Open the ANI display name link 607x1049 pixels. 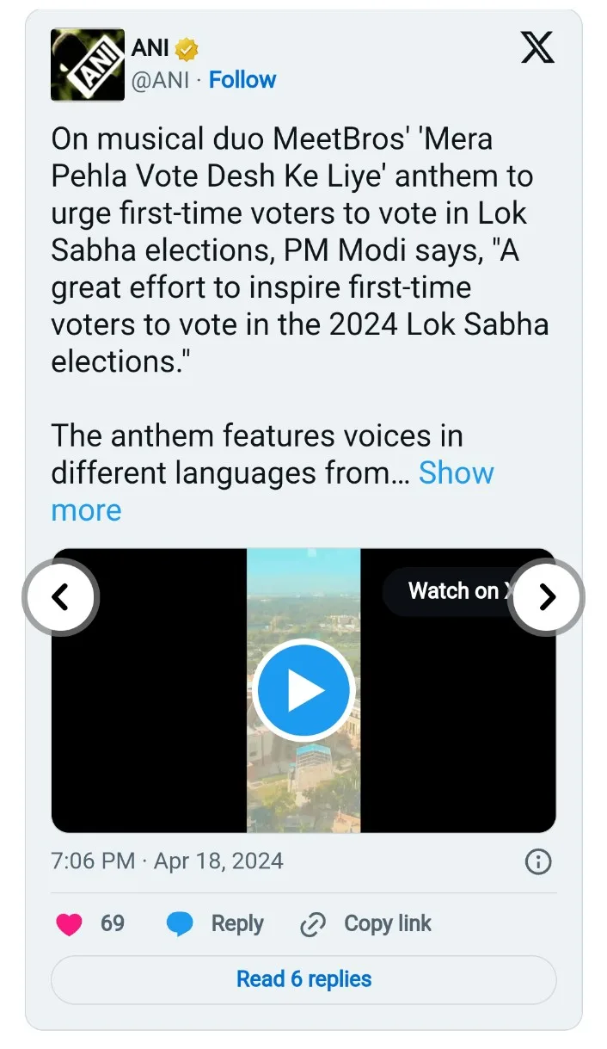(150, 49)
